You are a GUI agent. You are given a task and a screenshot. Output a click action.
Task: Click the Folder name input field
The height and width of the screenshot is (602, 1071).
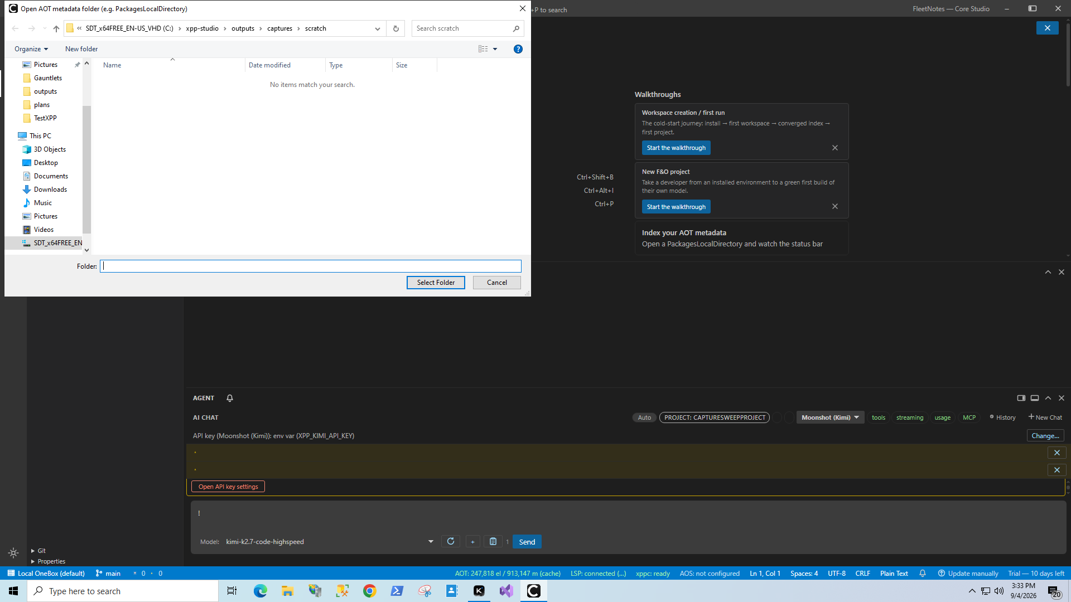[x=311, y=266]
